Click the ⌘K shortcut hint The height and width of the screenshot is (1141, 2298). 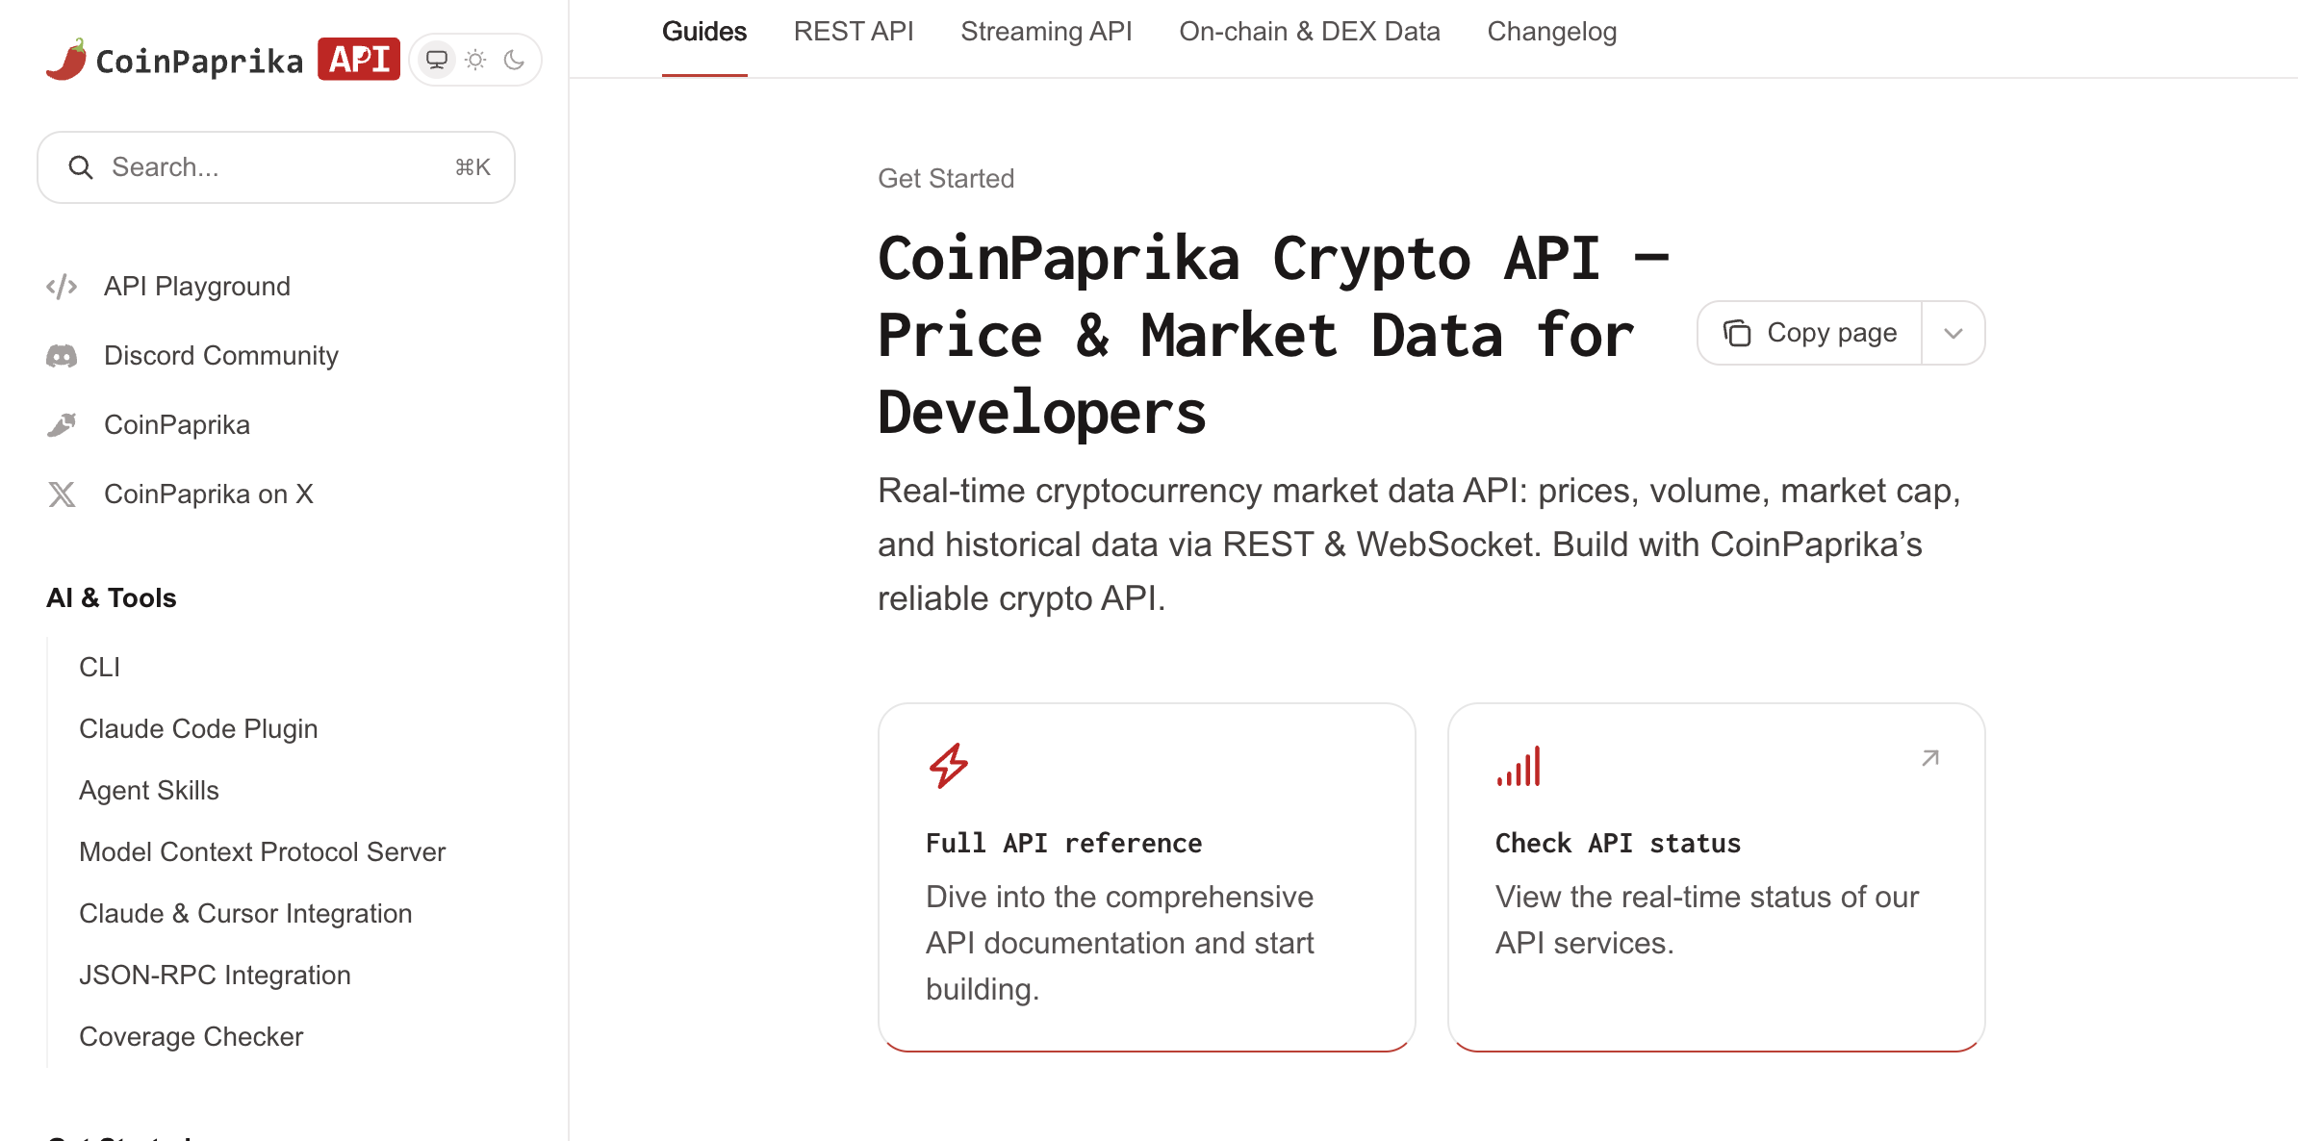[x=472, y=167]
